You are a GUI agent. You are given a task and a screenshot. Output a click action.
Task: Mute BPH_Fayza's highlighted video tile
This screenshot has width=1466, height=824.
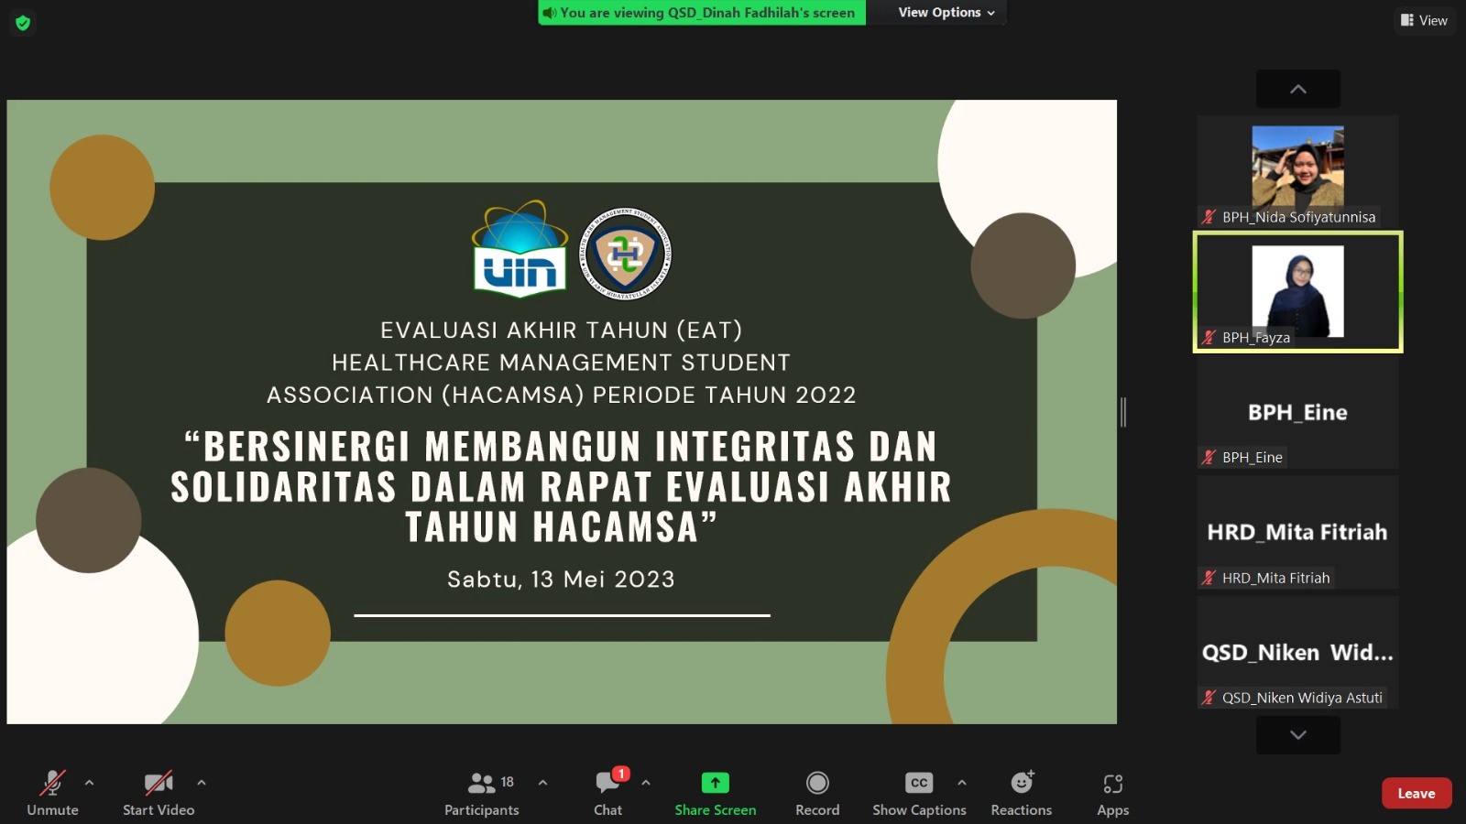(1207, 337)
